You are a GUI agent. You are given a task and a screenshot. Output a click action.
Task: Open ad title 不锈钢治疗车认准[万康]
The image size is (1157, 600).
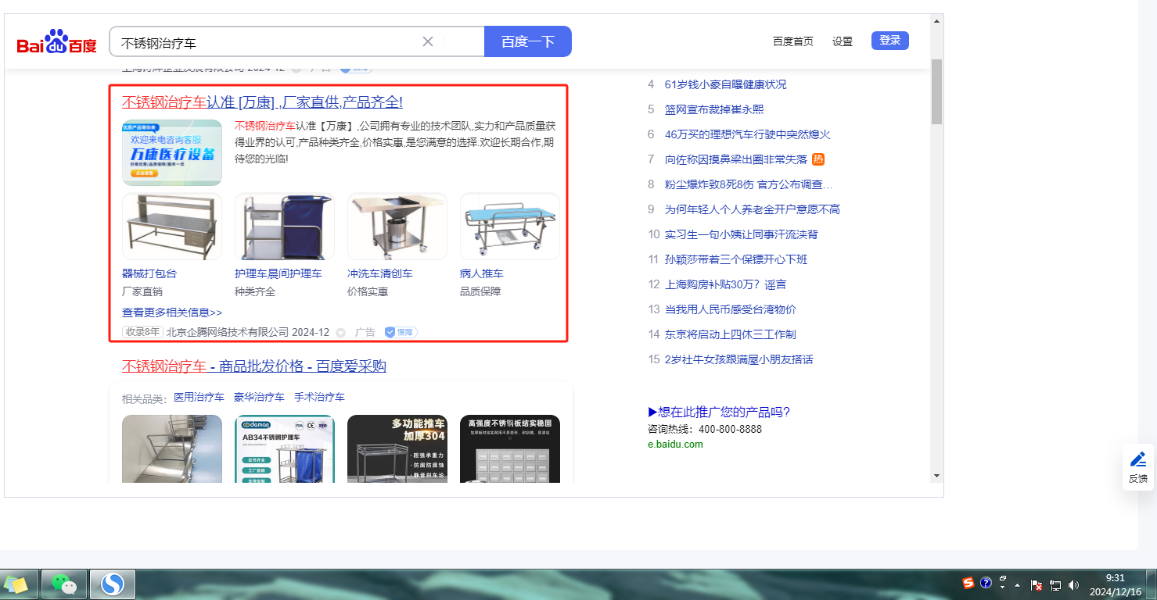click(262, 102)
